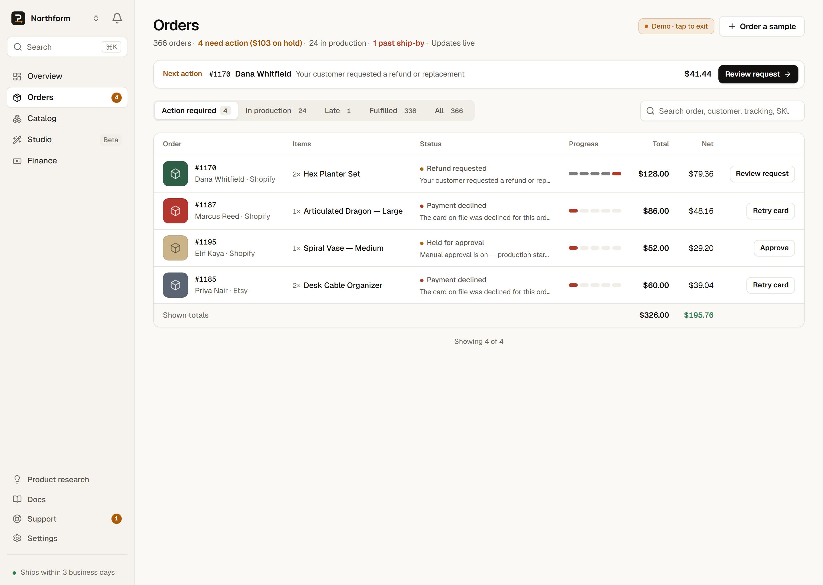Viewport: 823px width, 585px height.
Task: Select the Action required tab
Action: coord(196,111)
